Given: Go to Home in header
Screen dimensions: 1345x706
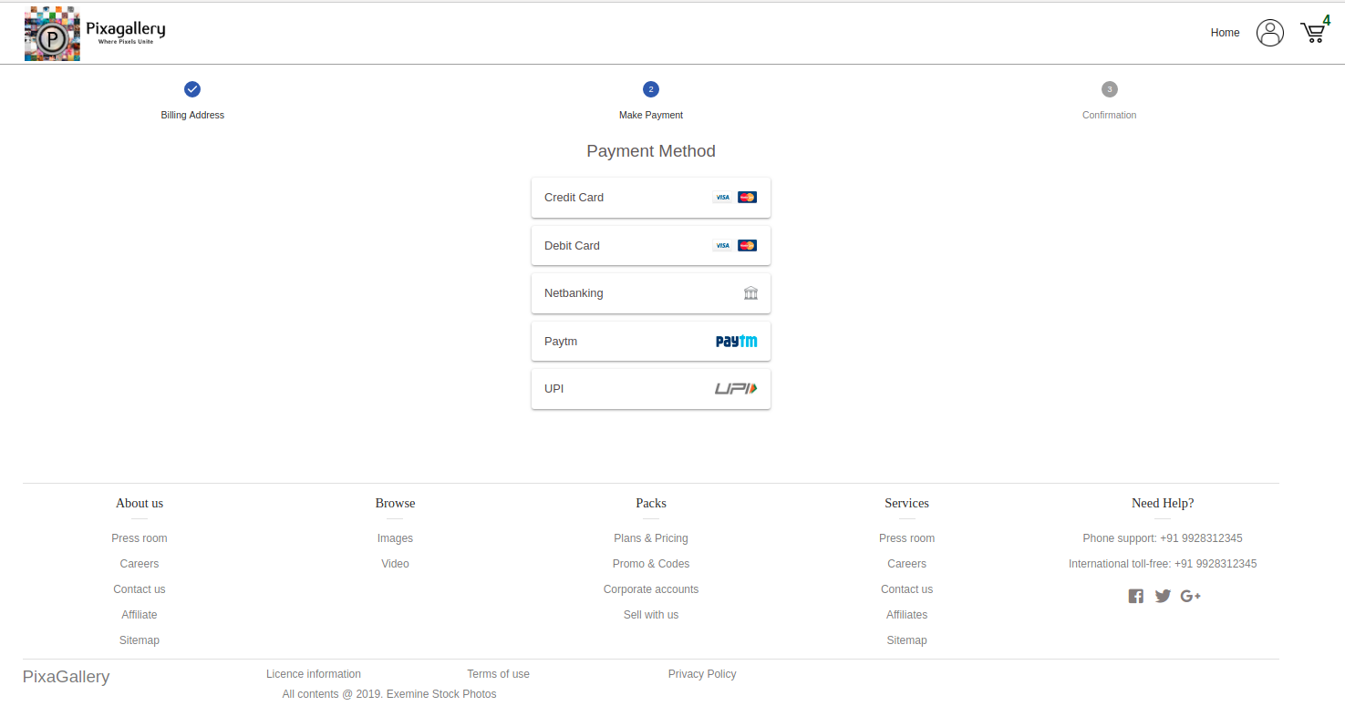Looking at the screenshot, I should (1225, 33).
